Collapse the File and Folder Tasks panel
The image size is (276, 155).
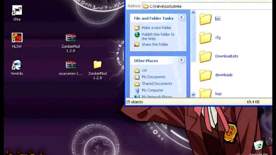181,17
